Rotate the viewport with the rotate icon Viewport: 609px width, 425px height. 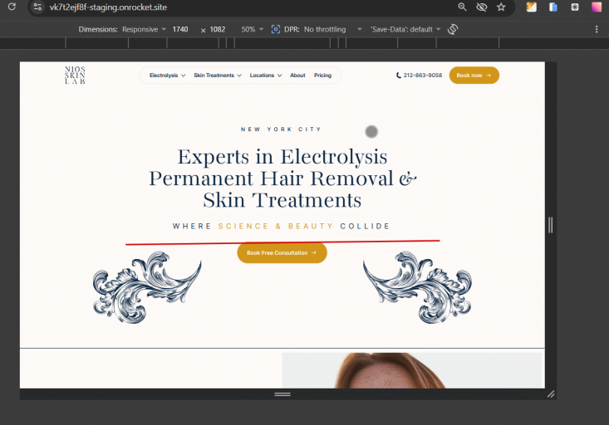point(453,30)
